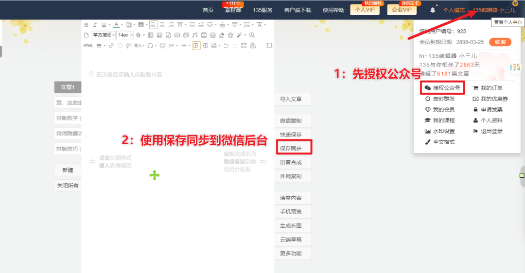Apply the font color A button
The image size is (525, 273).
pyautogui.click(x=117, y=25)
